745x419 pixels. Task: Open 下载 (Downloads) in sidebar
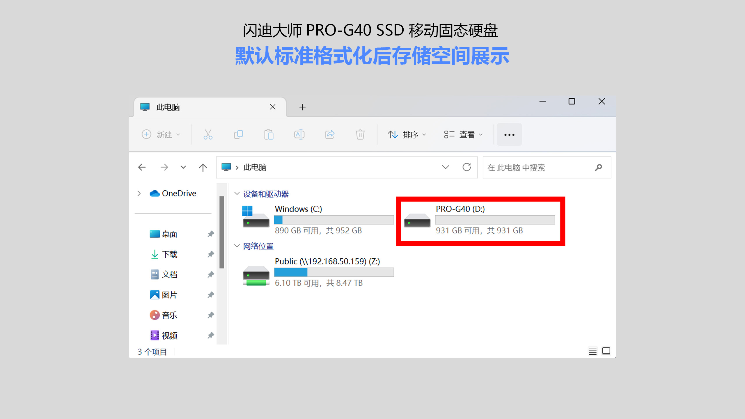pos(164,254)
